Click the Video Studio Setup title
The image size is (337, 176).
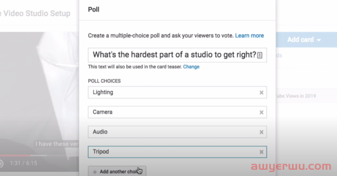coord(35,13)
